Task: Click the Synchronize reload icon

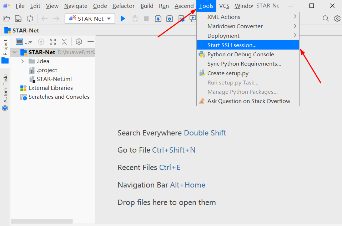Action: (x=30, y=19)
